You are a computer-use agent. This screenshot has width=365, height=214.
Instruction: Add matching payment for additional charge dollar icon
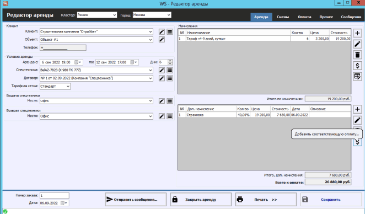(357, 142)
